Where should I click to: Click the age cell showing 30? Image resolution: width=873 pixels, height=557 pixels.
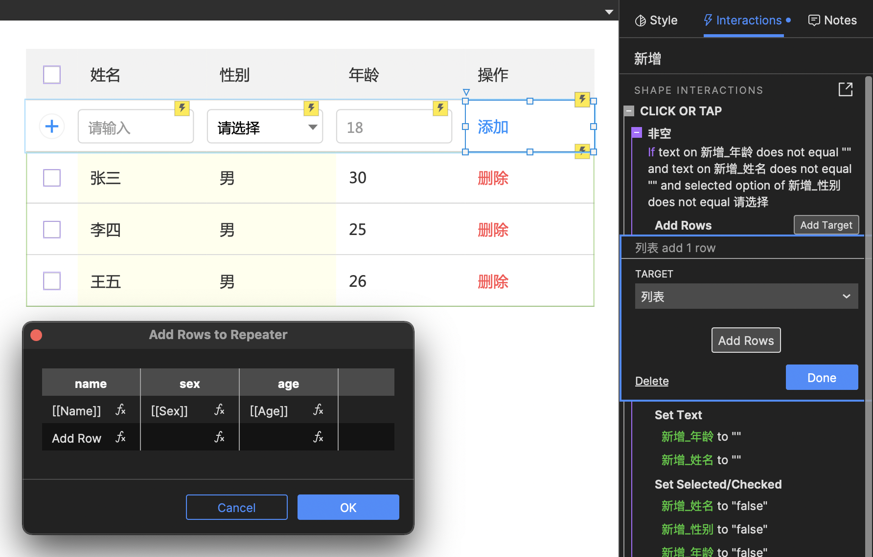(x=358, y=178)
